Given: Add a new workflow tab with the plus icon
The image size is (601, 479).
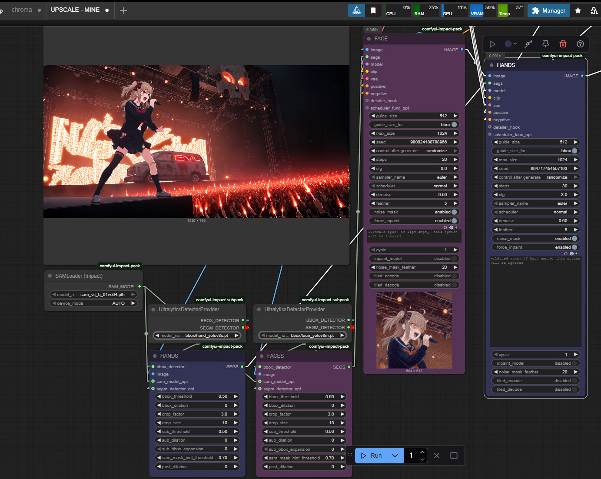Looking at the screenshot, I should (123, 10).
